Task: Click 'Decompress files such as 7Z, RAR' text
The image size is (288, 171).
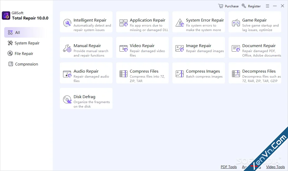Action: [261, 78]
